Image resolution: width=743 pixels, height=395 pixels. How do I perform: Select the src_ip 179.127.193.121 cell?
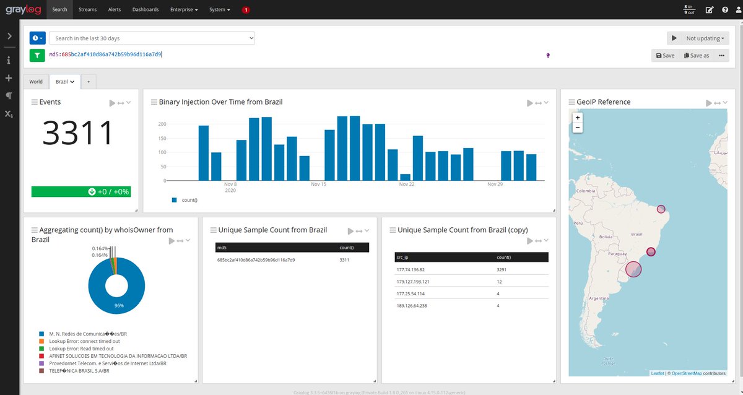tap(412, 282)
